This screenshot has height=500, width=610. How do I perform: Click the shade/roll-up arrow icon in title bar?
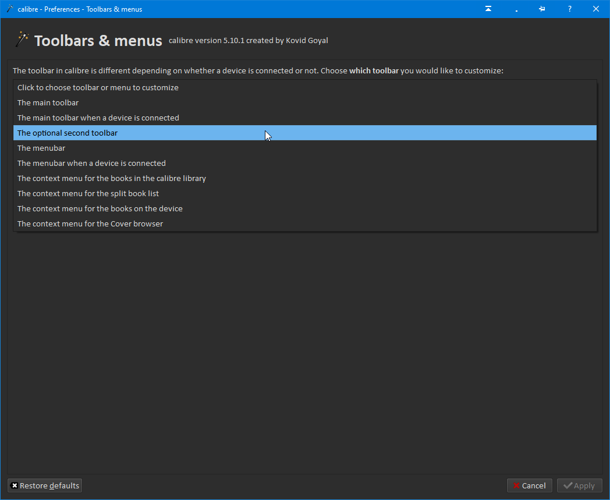point(488,9)
